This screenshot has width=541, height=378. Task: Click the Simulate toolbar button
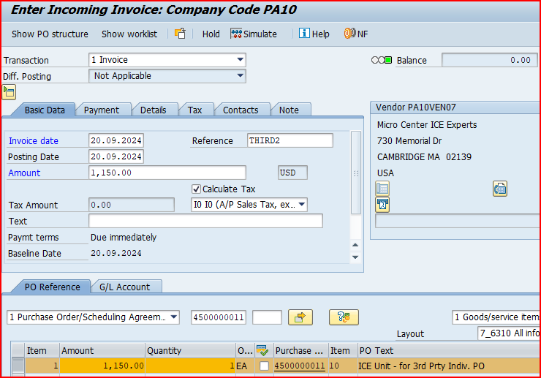[254, 34]
